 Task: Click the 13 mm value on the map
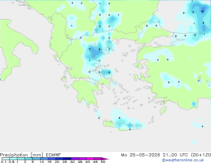[x=202, y=12]
